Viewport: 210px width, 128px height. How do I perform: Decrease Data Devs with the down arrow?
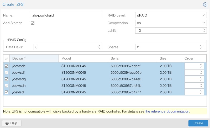pos(99,48)
